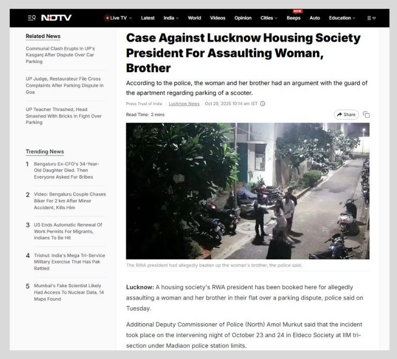This screenshot has width=397, height=359.
Task: Expand the Live TV dropdown
Action: coord(130,18)
